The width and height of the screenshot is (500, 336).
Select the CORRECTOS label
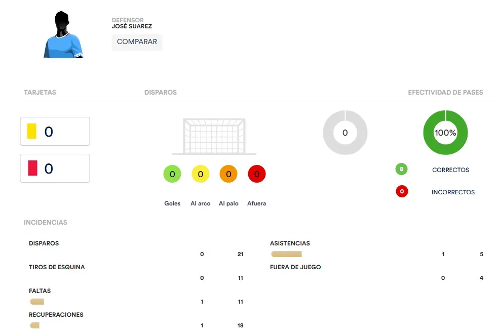point(450,170)
